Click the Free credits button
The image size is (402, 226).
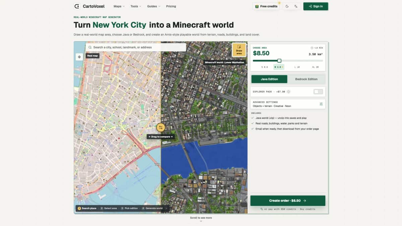coord(266,6)
